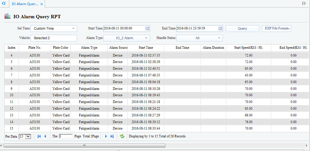Sort by End Time column header
This screenshot has width=310, height=151.
(182, 48)
